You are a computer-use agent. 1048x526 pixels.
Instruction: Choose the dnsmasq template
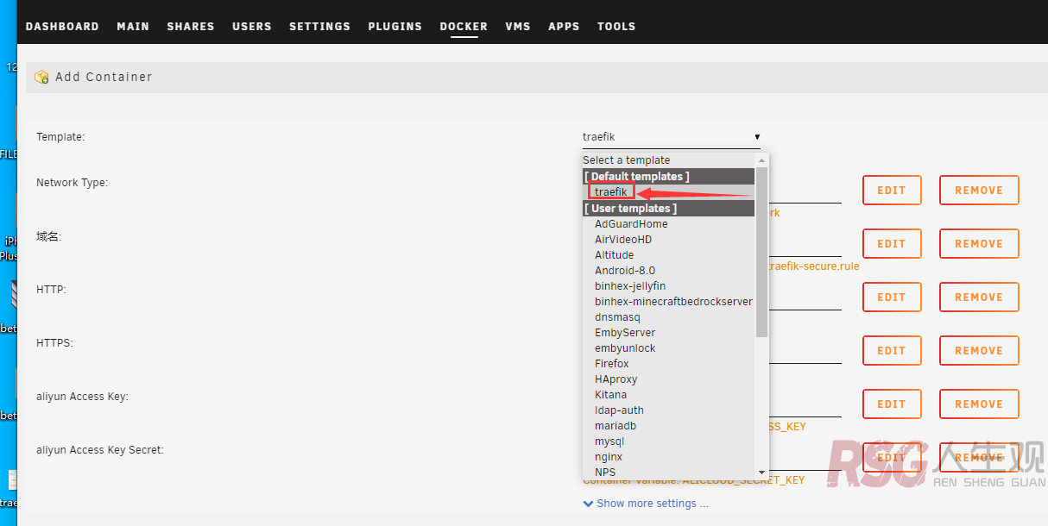[x=668, y=317]
